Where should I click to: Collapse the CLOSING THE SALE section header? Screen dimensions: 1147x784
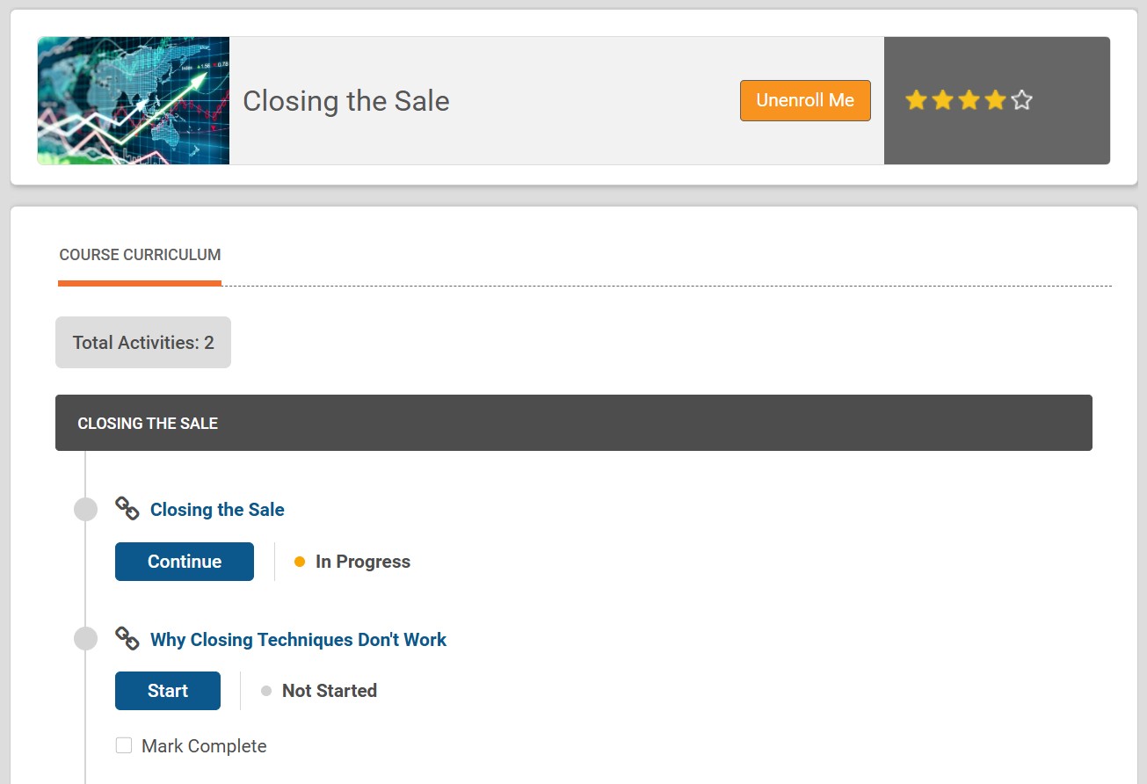click(574, 423)
